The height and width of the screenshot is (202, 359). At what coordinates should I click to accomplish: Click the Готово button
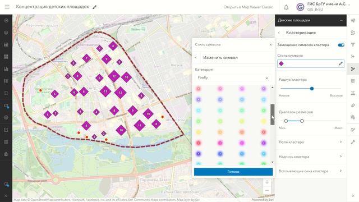point(233,172)
